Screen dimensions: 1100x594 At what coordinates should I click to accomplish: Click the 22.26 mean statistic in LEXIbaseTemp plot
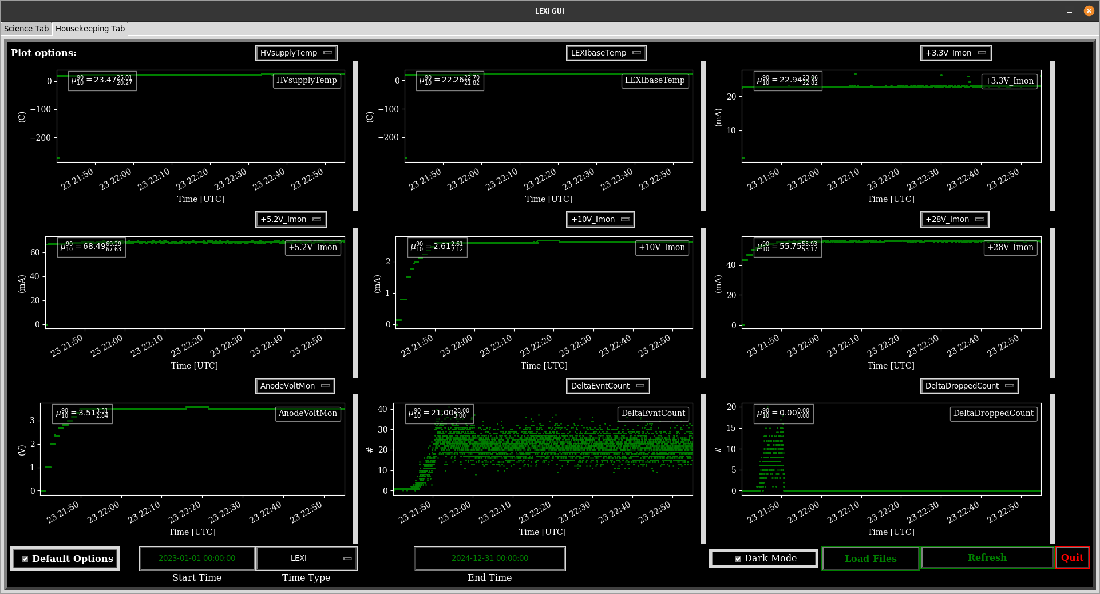(x=450, y=81)
